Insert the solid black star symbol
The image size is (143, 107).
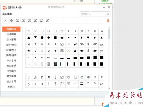62,38
